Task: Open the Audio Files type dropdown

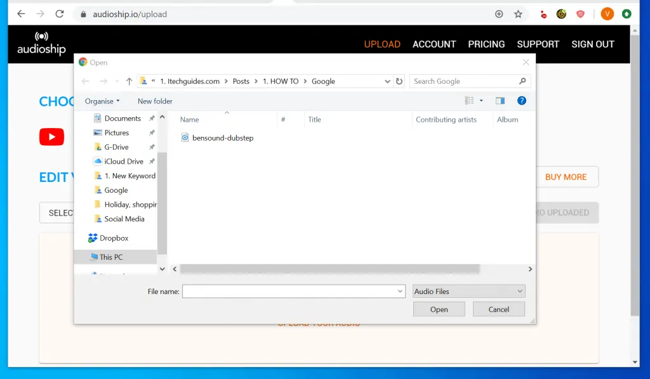Action: 469,292
